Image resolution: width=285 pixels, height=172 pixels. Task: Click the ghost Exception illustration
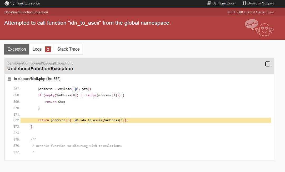[x=259, y=28]
